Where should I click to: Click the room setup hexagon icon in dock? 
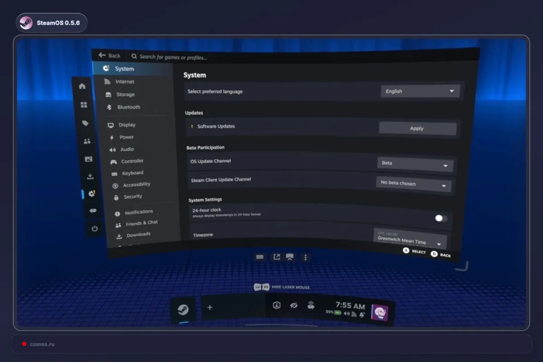tap(276, 305)
